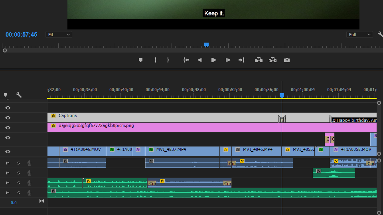This screenshot has width=383, height=215.
Task: Hide the Captions track using eye icon
Action: point(8,118)
